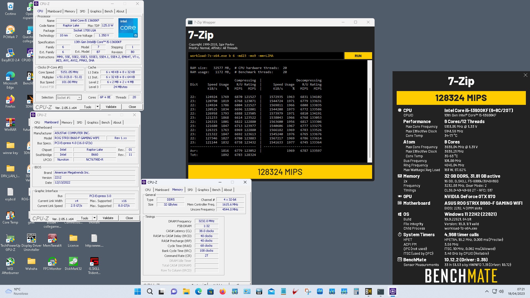Launch EasyBCD 2.4 from the desktop
The image size is (530, 298).
(x=10, y=55)
